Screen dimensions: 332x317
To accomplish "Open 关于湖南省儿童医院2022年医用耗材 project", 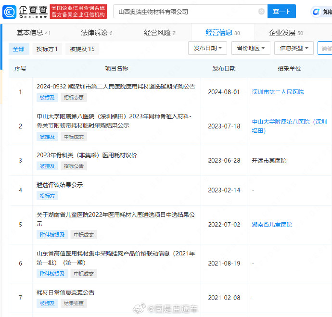I will click(115, 219).
